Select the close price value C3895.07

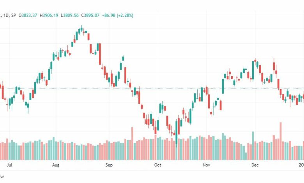tap(90, 15)
